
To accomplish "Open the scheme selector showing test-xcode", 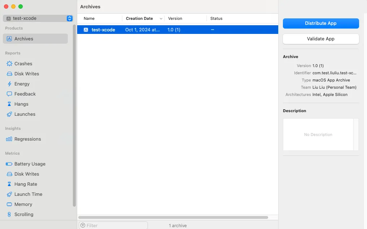I will click(x=35, y=18).
